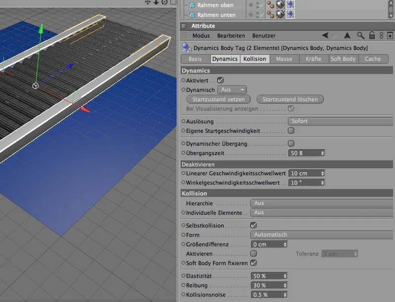Open the Bearbeiten menu
The width and height of the screenshot is (395, 302).
(x=231, y=36)
